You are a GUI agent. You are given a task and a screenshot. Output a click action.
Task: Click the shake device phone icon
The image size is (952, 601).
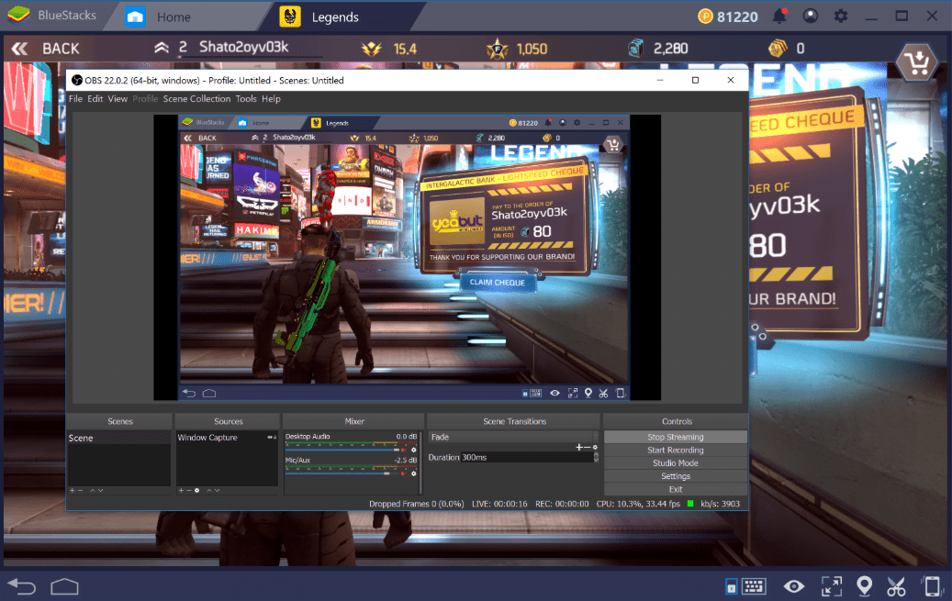pyautogui.click(x=932, y=585)
